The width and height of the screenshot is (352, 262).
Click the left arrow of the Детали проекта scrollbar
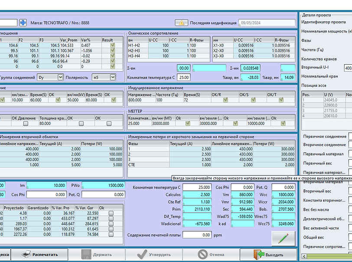pos(304,256)
